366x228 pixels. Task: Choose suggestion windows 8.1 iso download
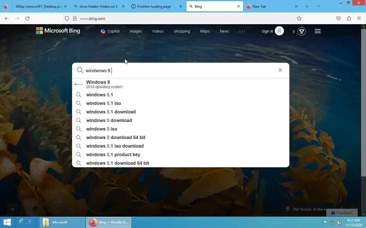click(181, 146)
